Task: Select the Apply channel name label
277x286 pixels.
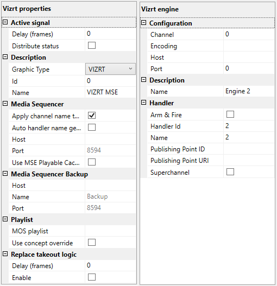Action: (x=46, y=116)
